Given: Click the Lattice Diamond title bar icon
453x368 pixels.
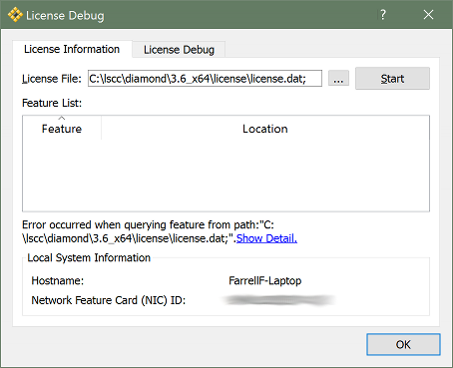Looking at the screenshot, I should coord(15,15).
